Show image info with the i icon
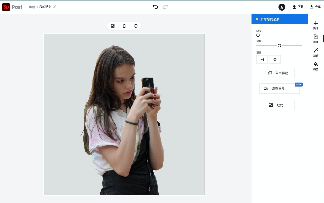This screenshot has width=324, height=203. [x=136, y=26]
